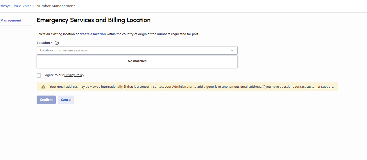This screenshot has width=367, height=160.
Task: Go to Genesys Cloud Voice breadcrumb
Action: tap(16, 6)
